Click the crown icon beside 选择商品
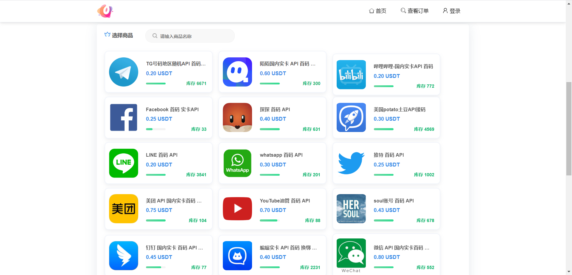This screenshot has width=572, height=275. pyautogui.click(x=107, y=34)
